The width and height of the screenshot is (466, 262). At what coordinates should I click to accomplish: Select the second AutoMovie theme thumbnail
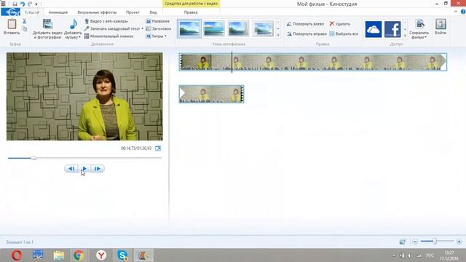point(213,28)
